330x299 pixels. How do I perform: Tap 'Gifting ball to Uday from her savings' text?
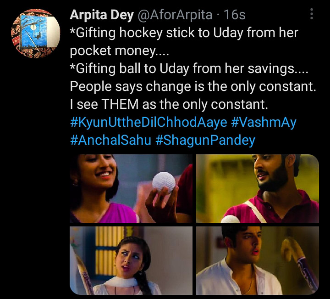click(x=189, y=69)
